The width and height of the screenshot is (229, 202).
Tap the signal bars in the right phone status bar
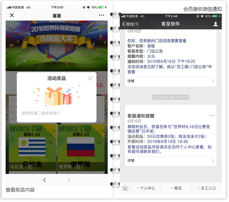(x=123, y=16)
